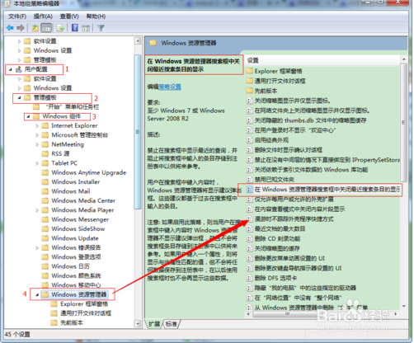Click the policy icon beside 删除 CD 刻录功能

click(x=250, y=238)
